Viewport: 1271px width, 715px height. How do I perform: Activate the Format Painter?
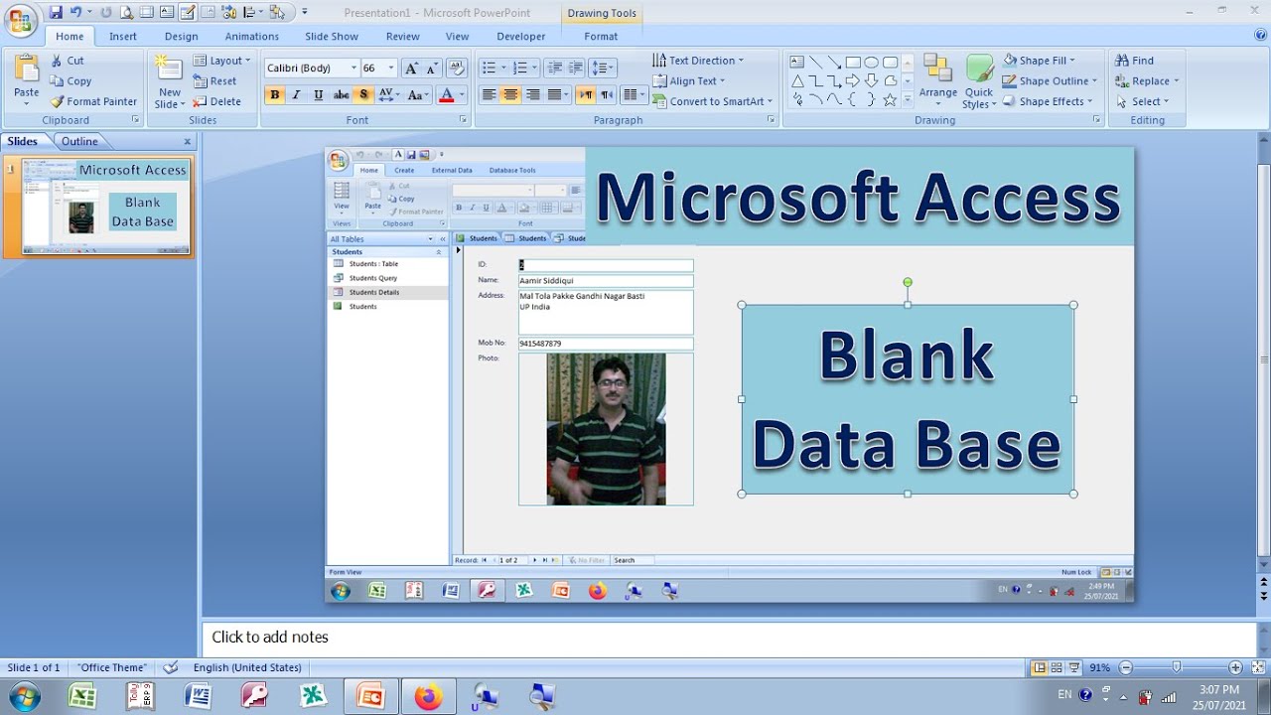(x=93, y=101)
